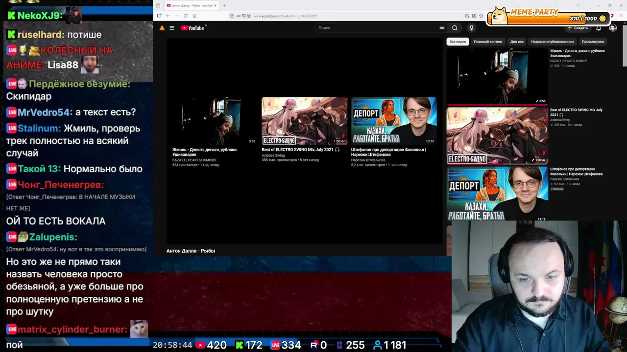
Task: Go forward in browser history
Action: (x=177, y=16)
